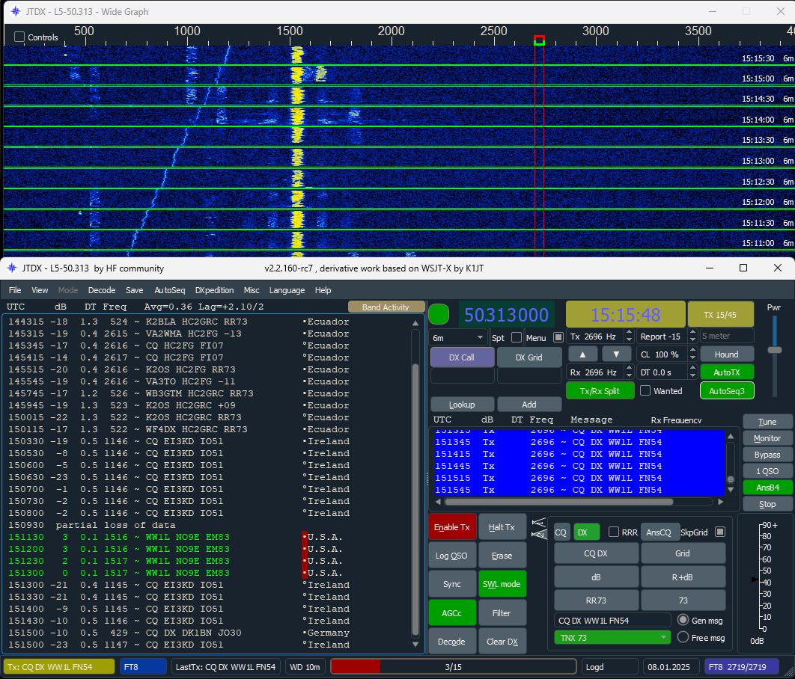Click the red-green Tx/Rx marker on Wide Graph scale
Screen dimensions: 795x679
tap(540, 40)
